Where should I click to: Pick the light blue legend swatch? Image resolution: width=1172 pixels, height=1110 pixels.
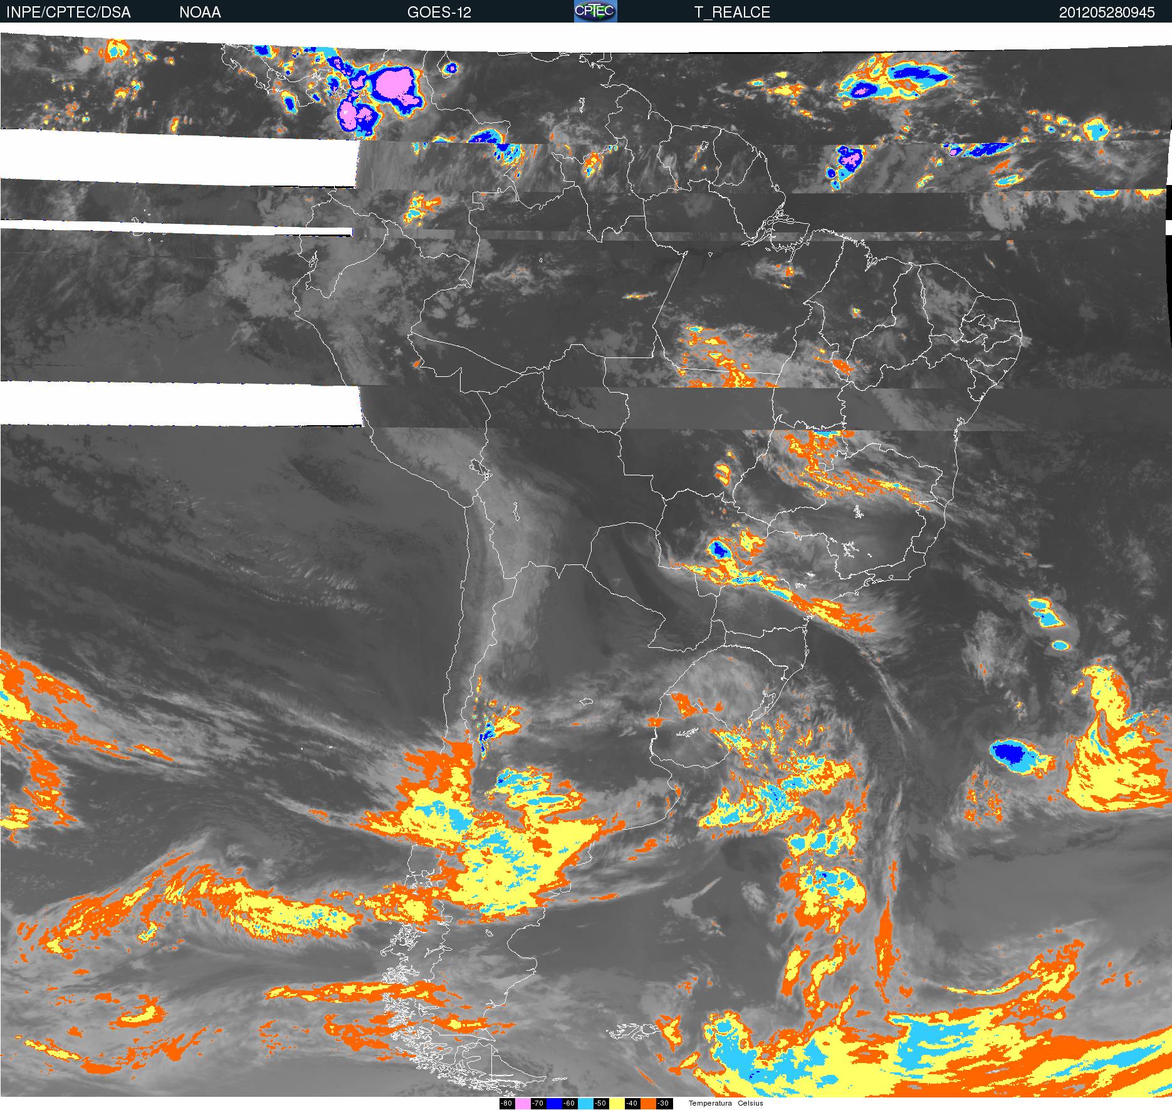[x=585, y=1104]
